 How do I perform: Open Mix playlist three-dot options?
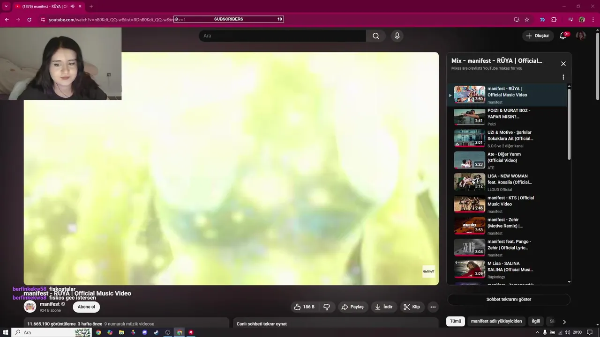pos(563,77)
